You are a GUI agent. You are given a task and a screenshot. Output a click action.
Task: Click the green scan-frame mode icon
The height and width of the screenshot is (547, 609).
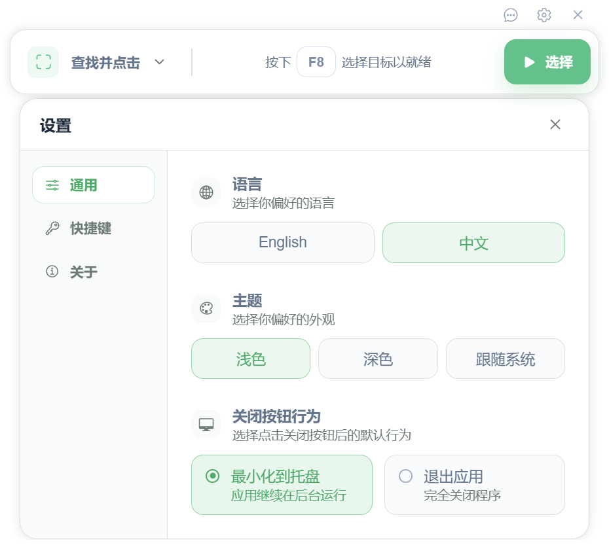[43, 62]
